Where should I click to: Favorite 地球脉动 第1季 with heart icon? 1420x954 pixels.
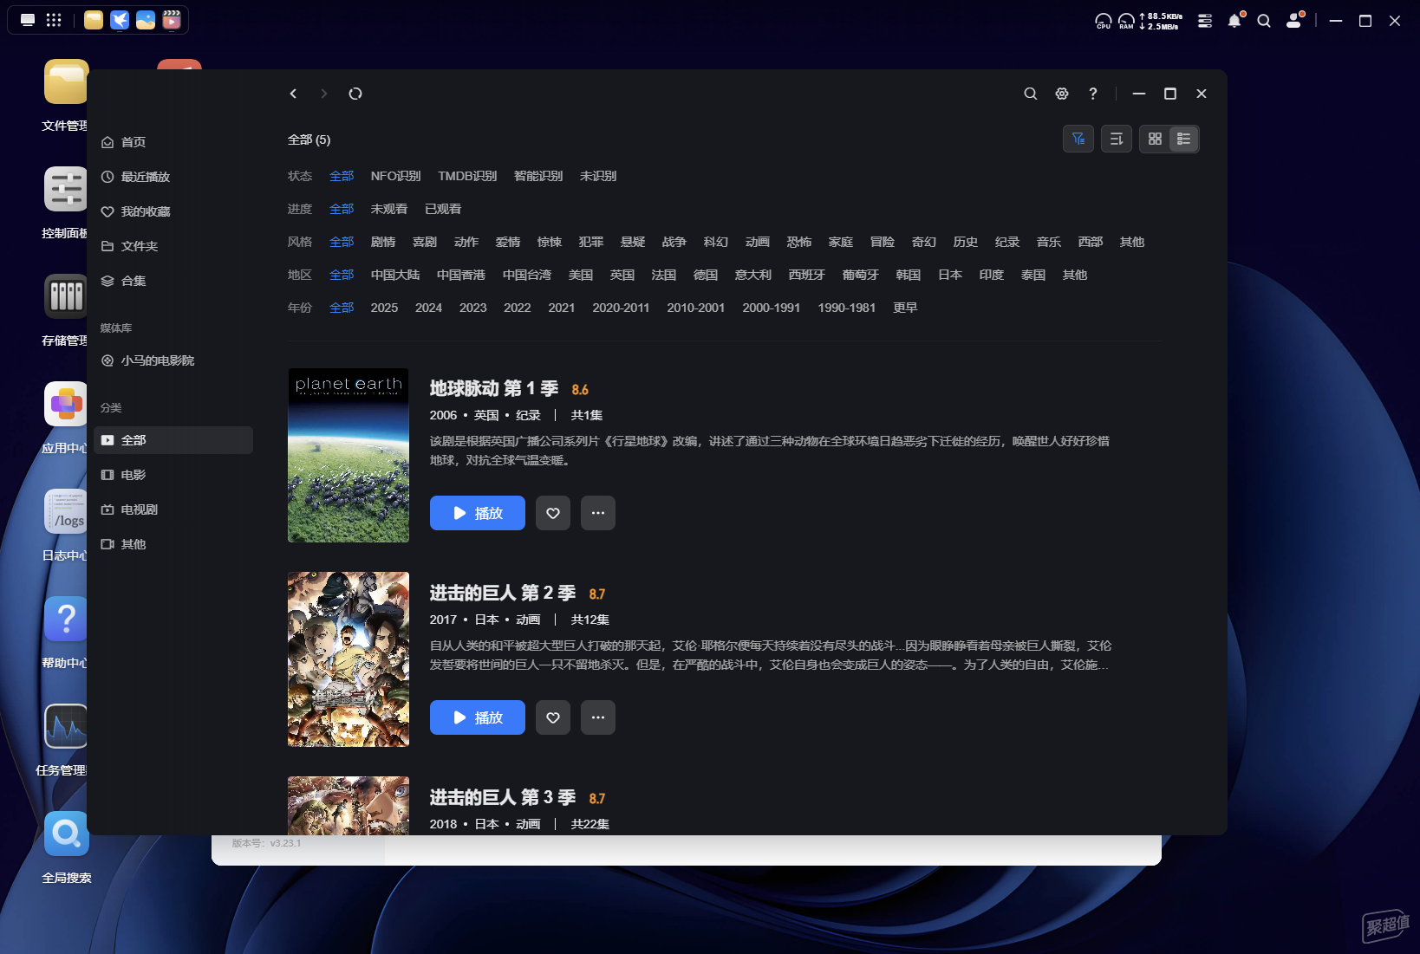point(553,513)
